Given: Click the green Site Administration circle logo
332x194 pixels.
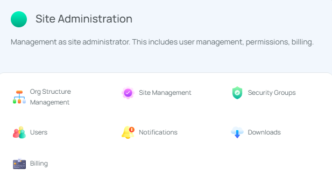Looking at the screenshot, I should [19, 19].
